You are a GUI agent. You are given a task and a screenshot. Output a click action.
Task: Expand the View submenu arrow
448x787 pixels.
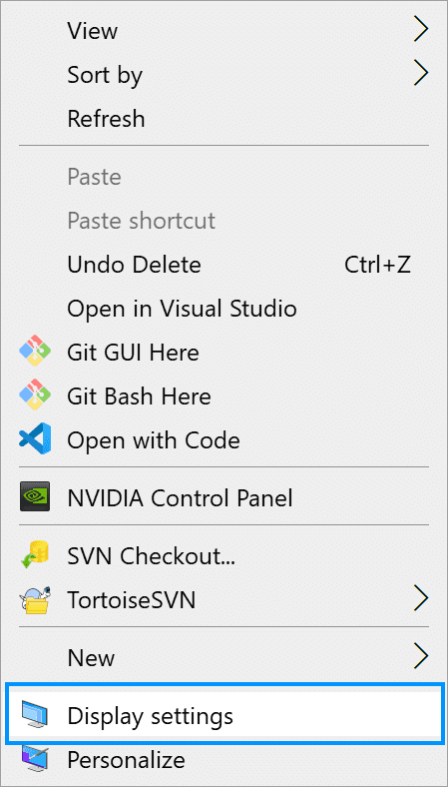420,31
